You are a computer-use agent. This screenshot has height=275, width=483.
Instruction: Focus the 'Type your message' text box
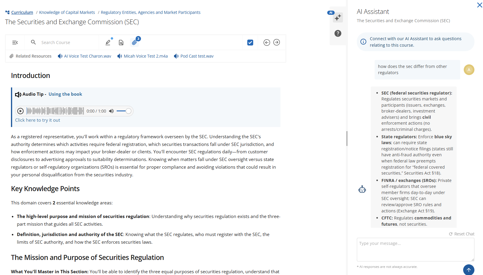coord(415,250)
